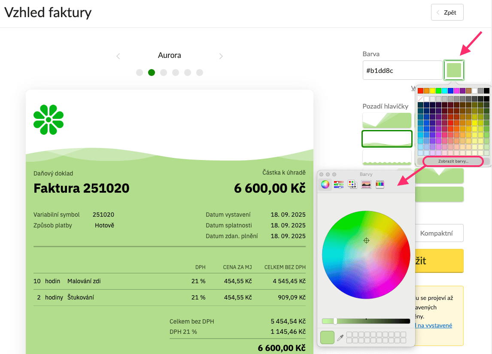
Task: Adjust the brightness slider under the wheel
Action: click(335, 321)
